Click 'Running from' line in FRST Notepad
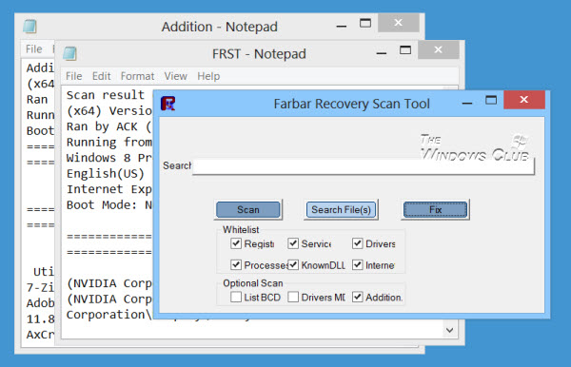571x367 pixels. 108,142
